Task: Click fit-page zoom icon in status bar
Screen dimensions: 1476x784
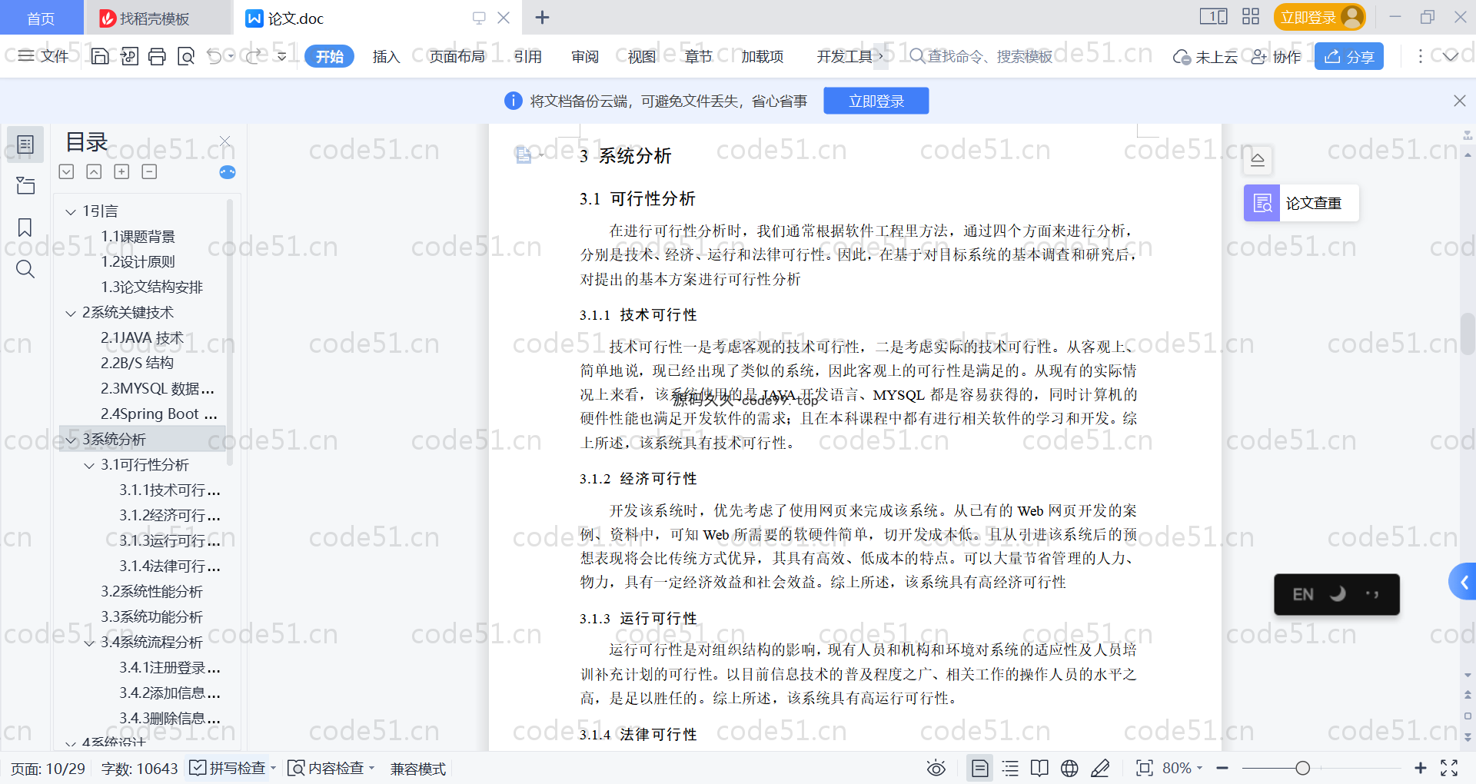Action: point(1144,768)
